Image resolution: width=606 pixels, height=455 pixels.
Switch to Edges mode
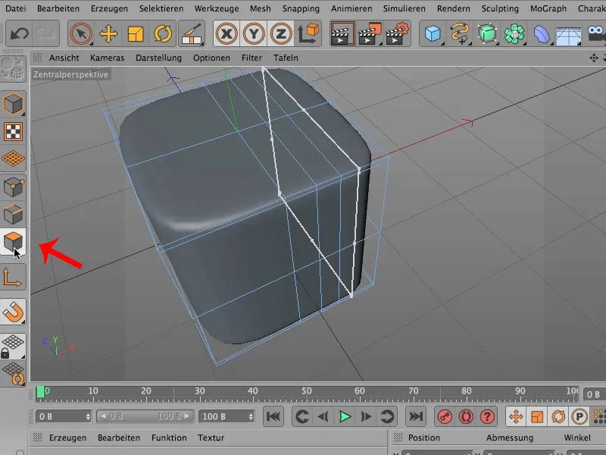coord(13,214)
